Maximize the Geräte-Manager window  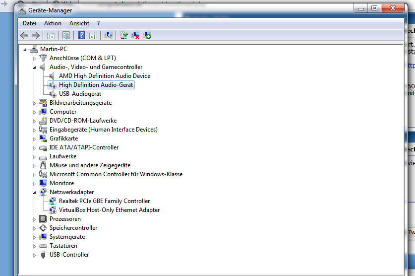374,8
